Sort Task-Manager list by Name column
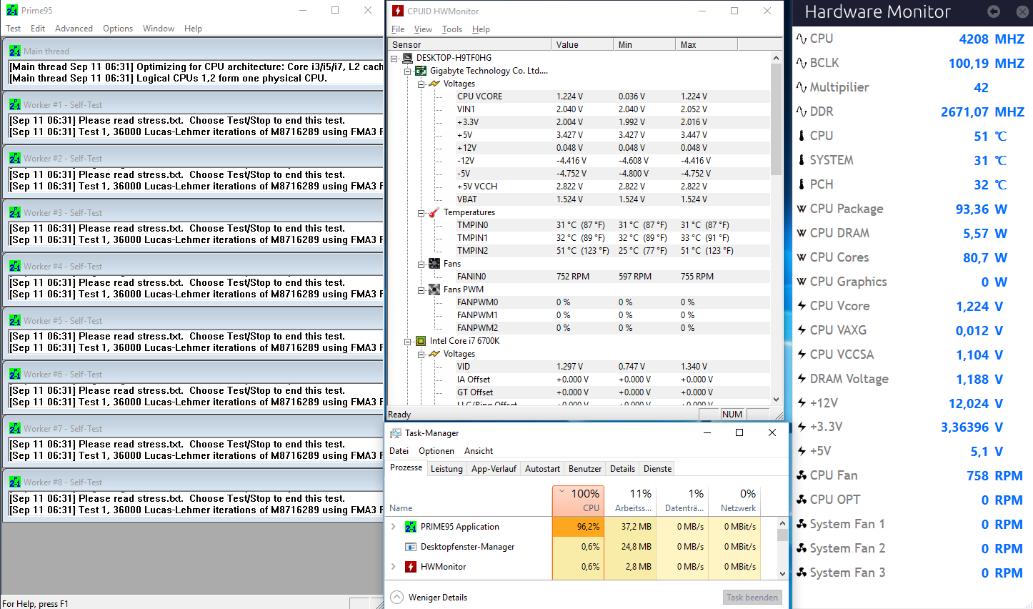This screenshot has height=609, width=1033. click(468, 500)
